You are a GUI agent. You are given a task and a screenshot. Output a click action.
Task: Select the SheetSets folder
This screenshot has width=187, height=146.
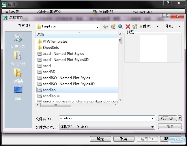click(48, 48)
